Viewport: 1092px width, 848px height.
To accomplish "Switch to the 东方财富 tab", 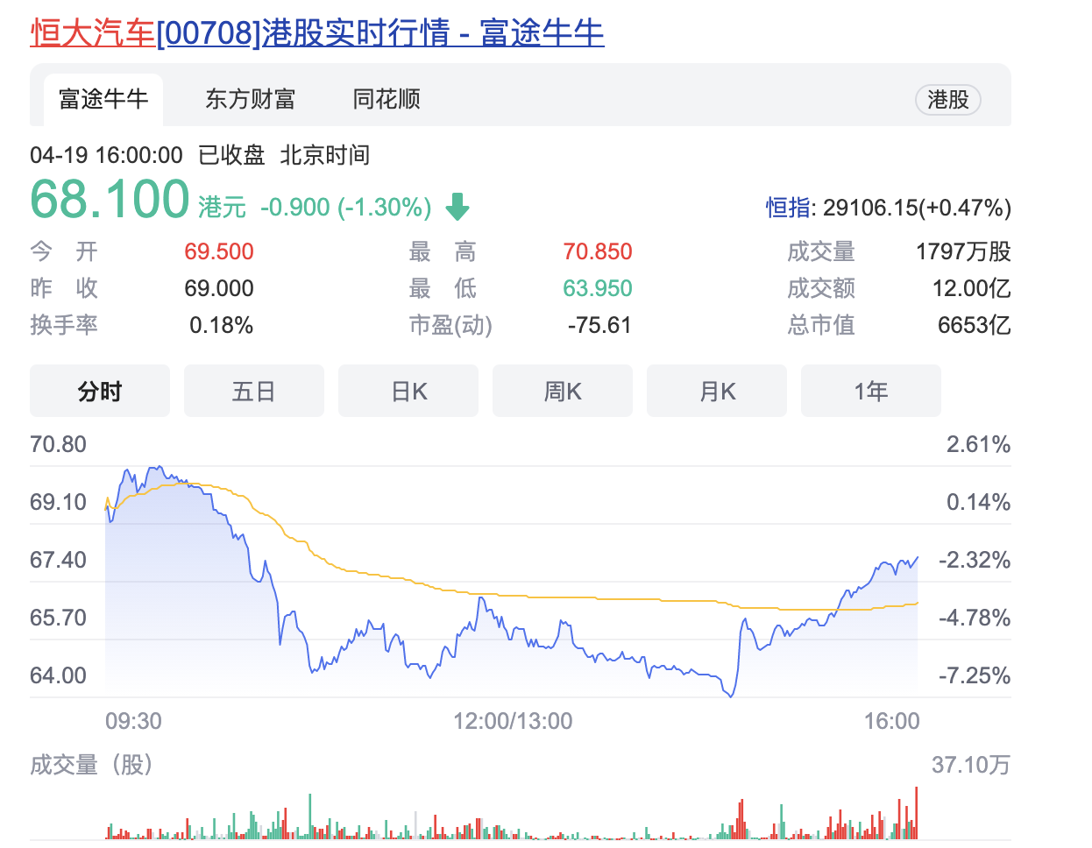I will [250, 99].
